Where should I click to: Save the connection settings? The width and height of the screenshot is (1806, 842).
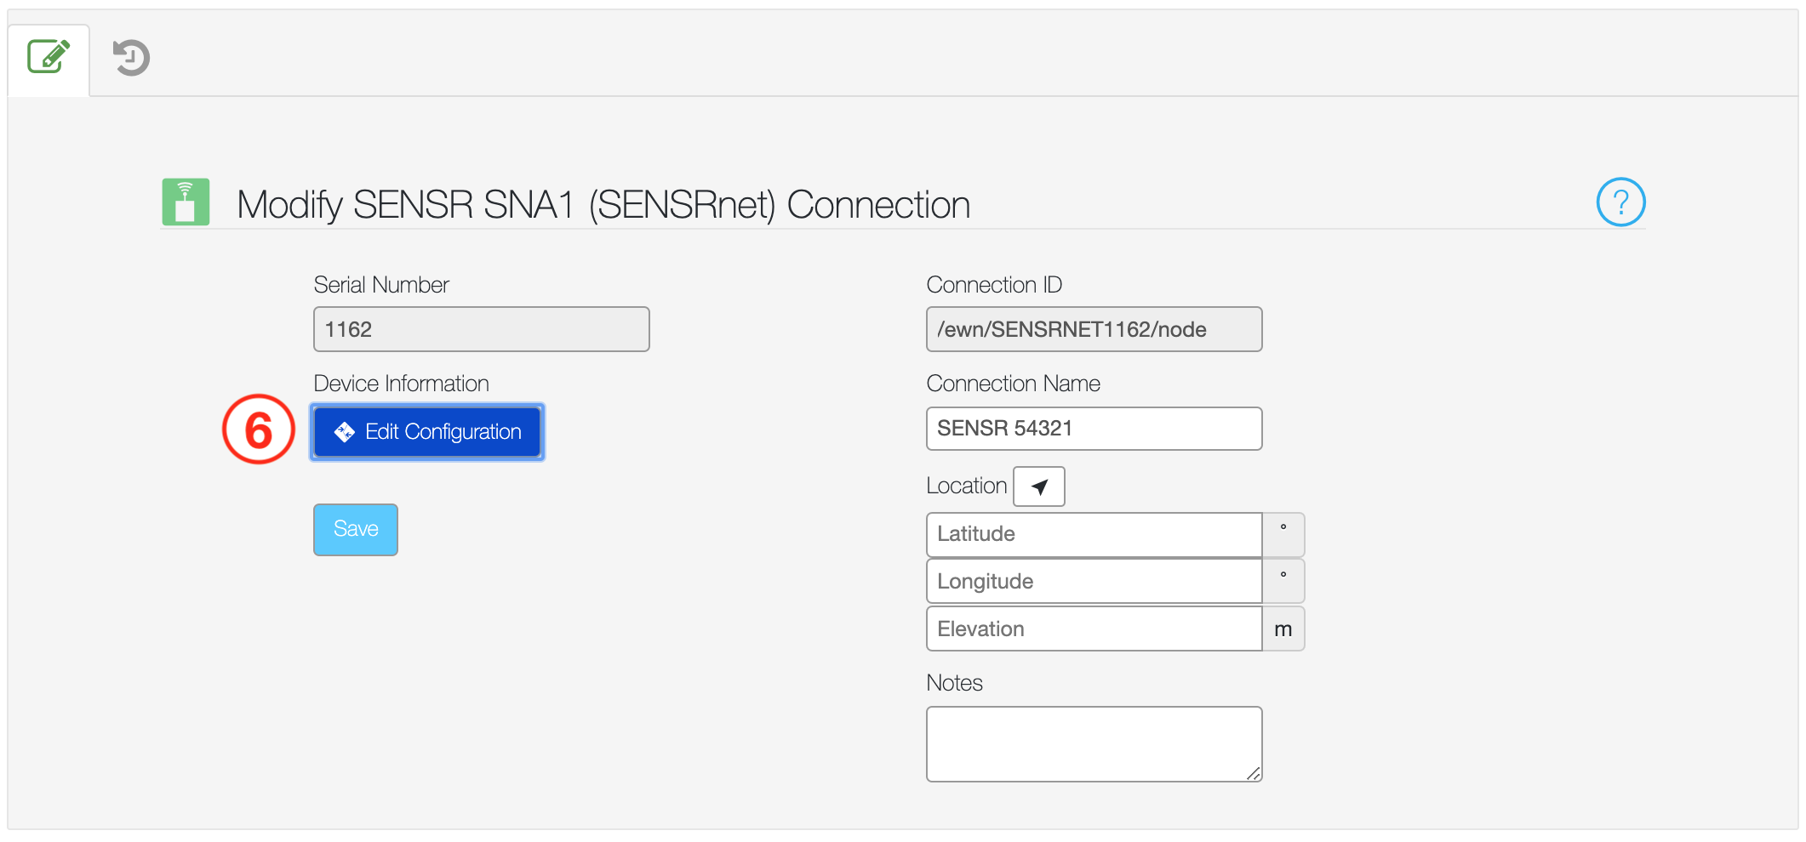point(356,529)
